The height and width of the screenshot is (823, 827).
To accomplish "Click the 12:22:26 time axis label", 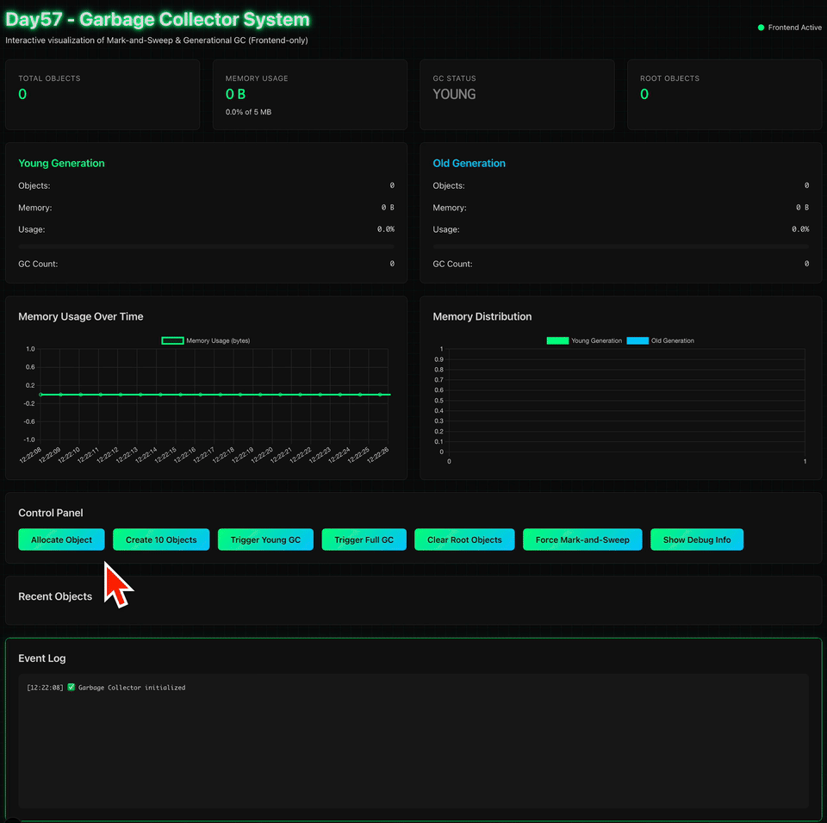I will coord(378,455).
